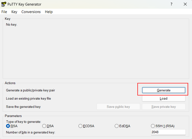Select the SSH-1 (RSA) key type
The height and width of the screenshot is (139, 192).
coord(163,126)
